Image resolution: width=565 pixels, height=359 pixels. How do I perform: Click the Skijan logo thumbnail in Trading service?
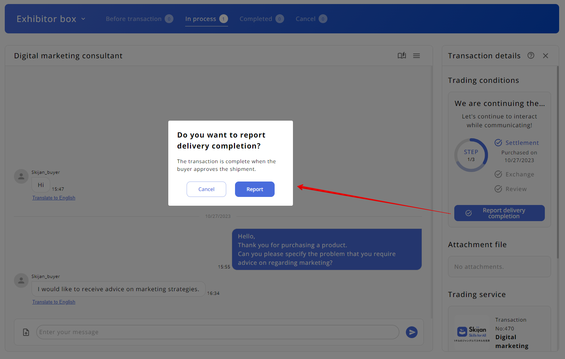tap(472, 333)
